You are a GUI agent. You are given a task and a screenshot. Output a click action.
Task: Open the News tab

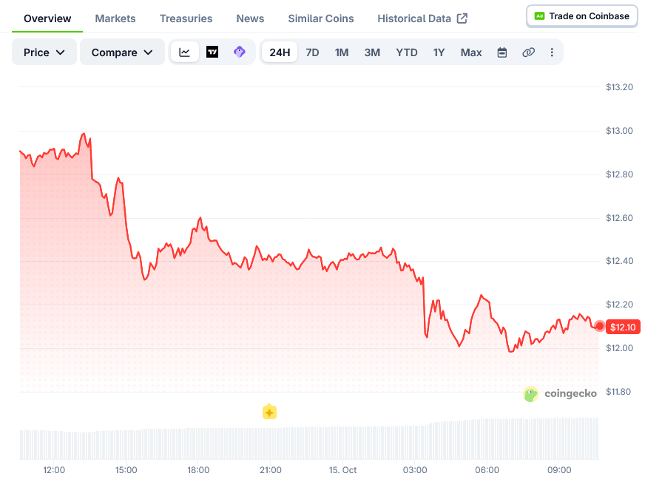[250, 18]
